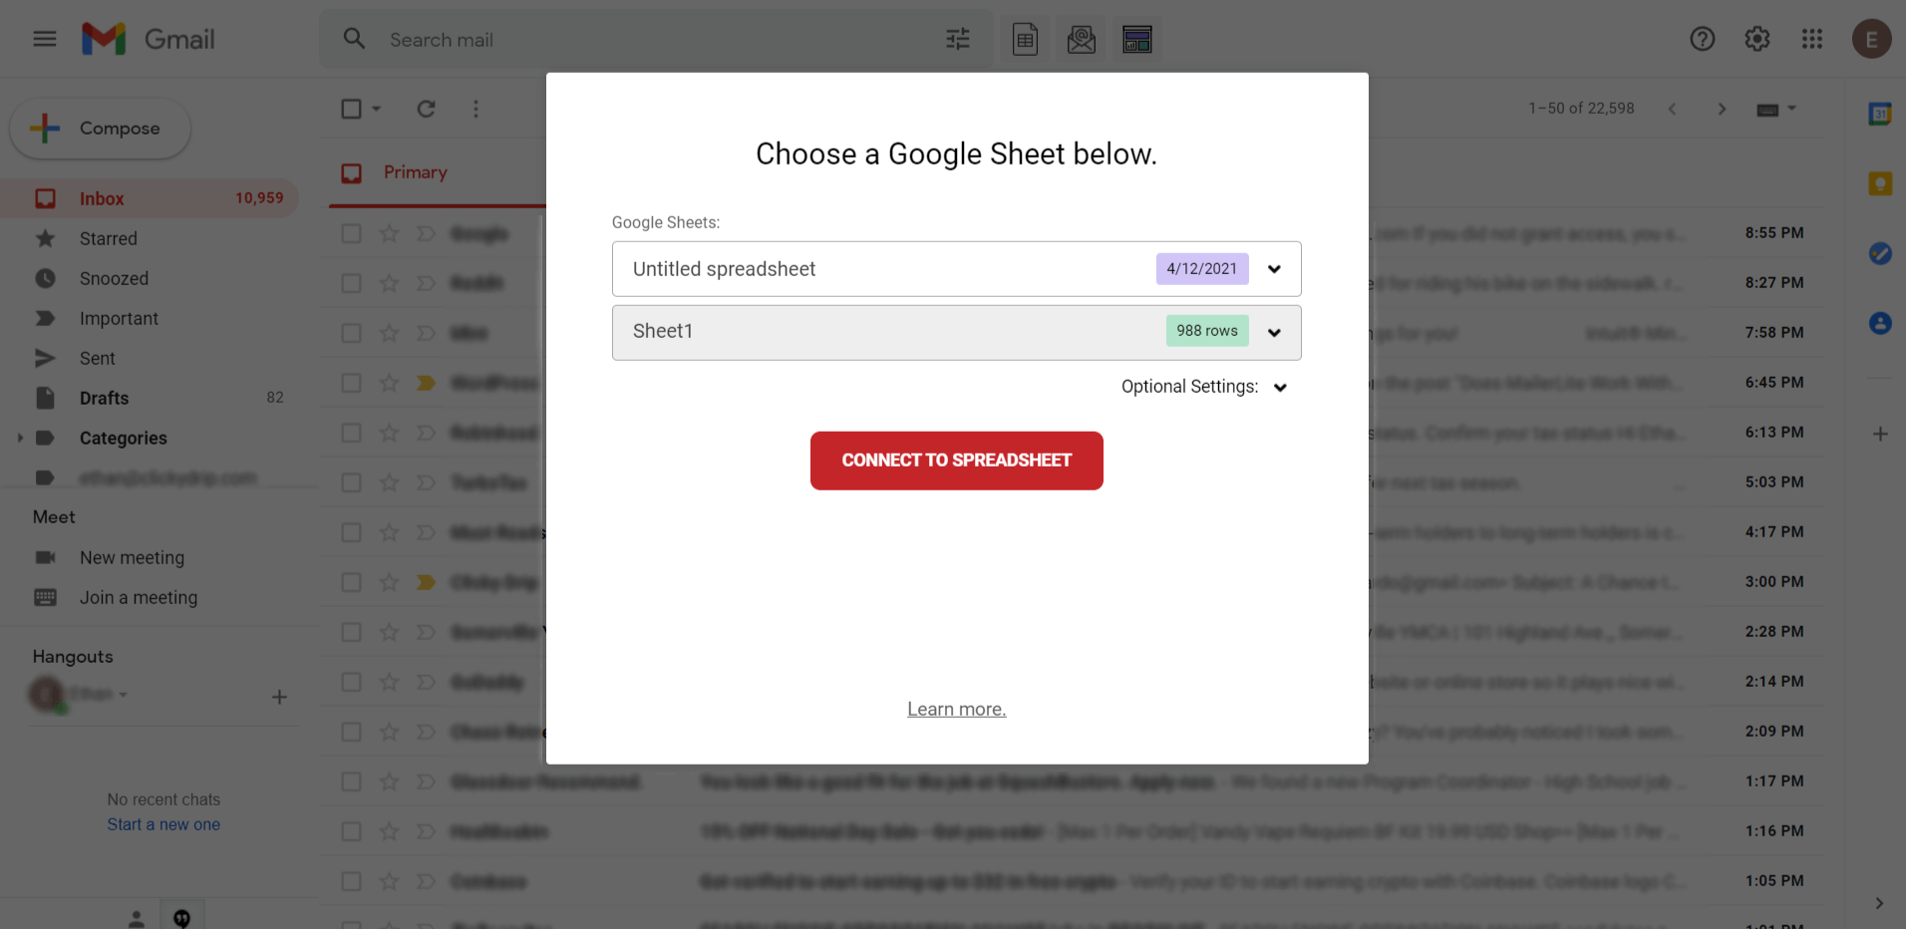The image size is (1906, 929).
Task: Open Hangouts contacts person icon
Action: click(x=137, y=918)
